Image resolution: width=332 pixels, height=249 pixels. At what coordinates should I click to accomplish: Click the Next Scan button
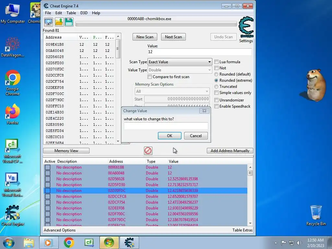[x=173, y=37]
